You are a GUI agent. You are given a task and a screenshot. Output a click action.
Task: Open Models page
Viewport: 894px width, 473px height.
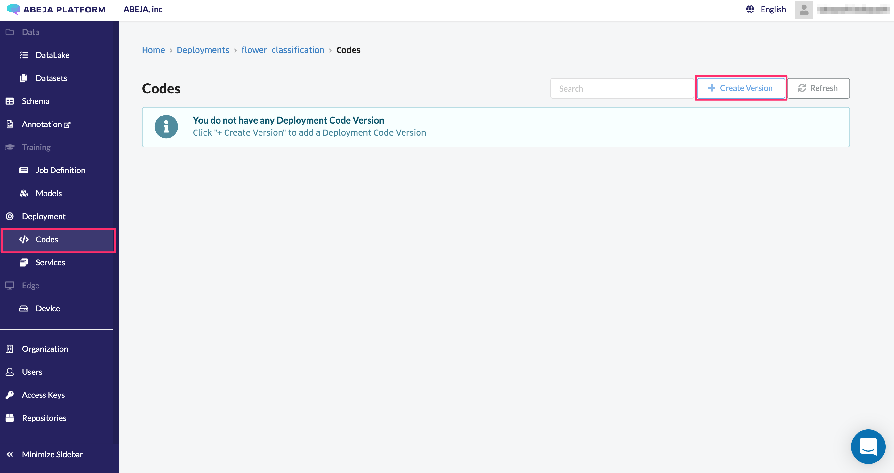click(x=49, y=193)
